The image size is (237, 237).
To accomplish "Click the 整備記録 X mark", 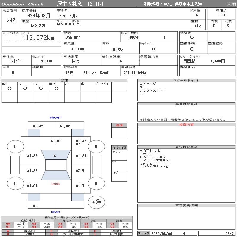I will click(221, 49).
